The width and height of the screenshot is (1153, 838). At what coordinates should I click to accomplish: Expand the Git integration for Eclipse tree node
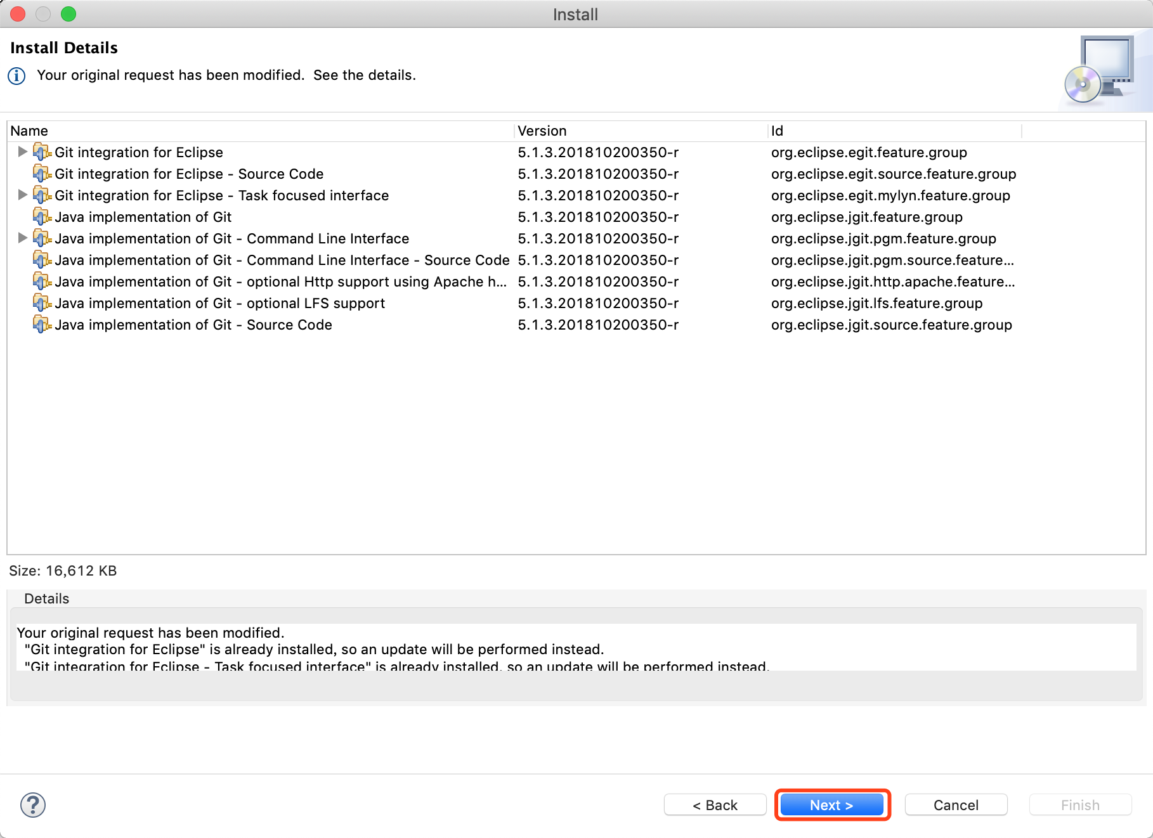[x=22, y=151]
